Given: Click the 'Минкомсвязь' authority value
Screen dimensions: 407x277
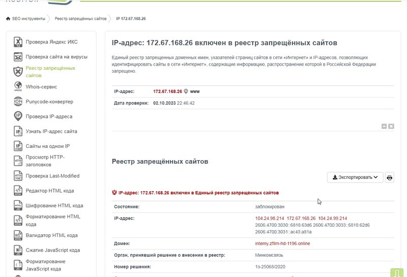Looking at the screenshot, I should pyautogui.click(x=269, y=255).
